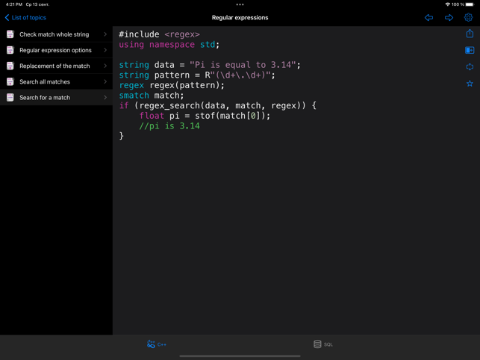
Task: Click document icon beside Search for a match
Action: pyautogui.click(x=10, y=97)
